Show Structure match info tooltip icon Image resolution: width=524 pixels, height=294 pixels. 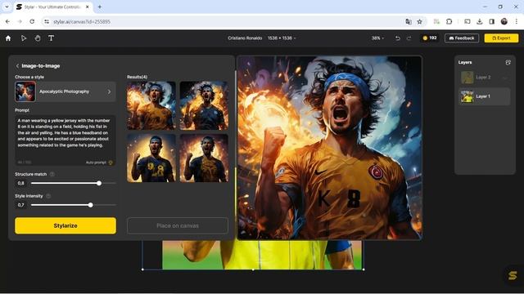coord(52,174)
